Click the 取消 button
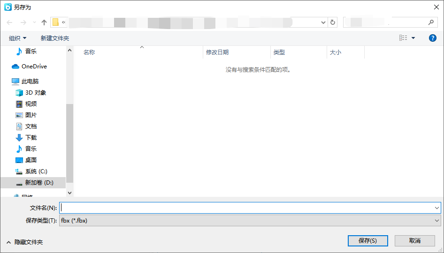Screen dimensions: 444x253 (x=415, y=240)
